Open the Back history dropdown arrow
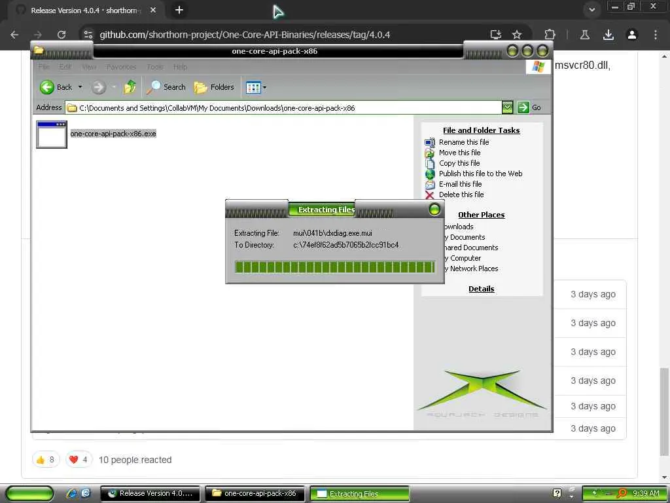The image size is (670, 503). click(80, 87)
